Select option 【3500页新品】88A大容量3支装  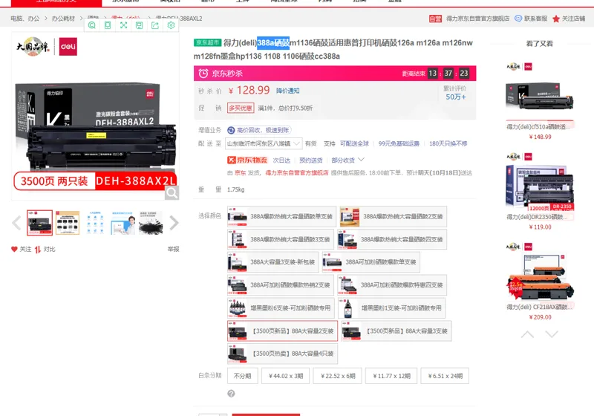coord(396,331)
